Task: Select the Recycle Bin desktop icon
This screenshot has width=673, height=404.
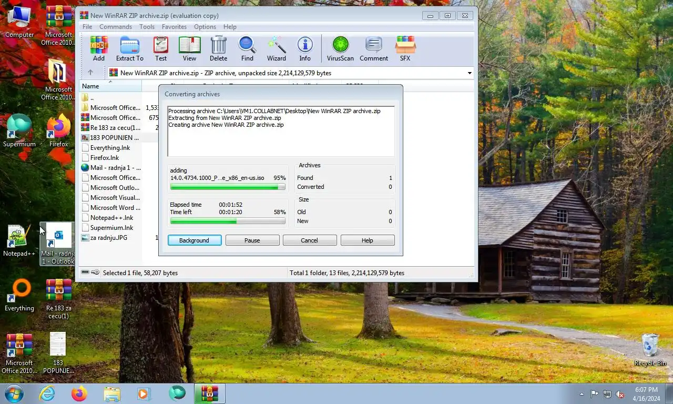Action: coord(650,350)
